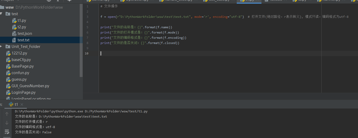Click console output '文件的是否关闭: False'
Viewport: 358px width, 138px height.
tap(33, 132)
